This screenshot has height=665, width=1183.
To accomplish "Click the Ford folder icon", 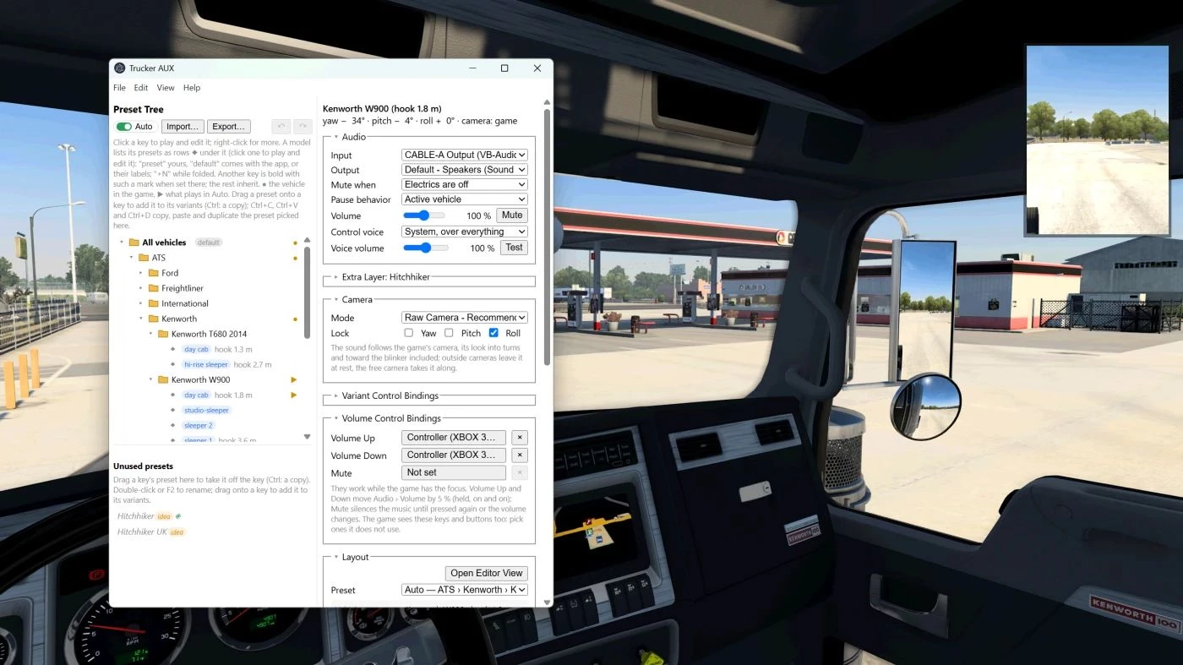I will (154, 273).
